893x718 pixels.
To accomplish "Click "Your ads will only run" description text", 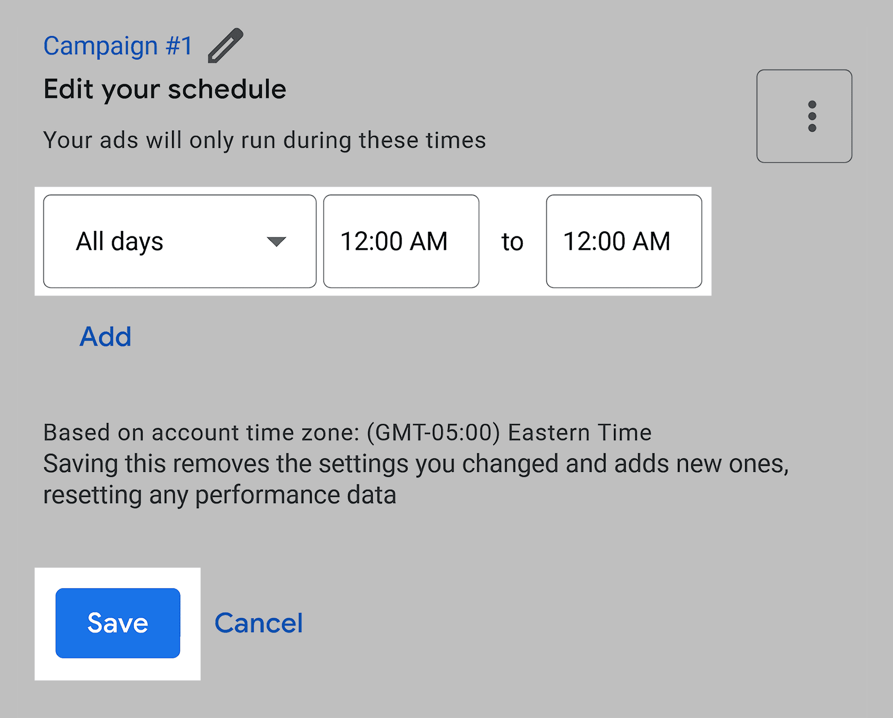I will [x=264, y=140].
